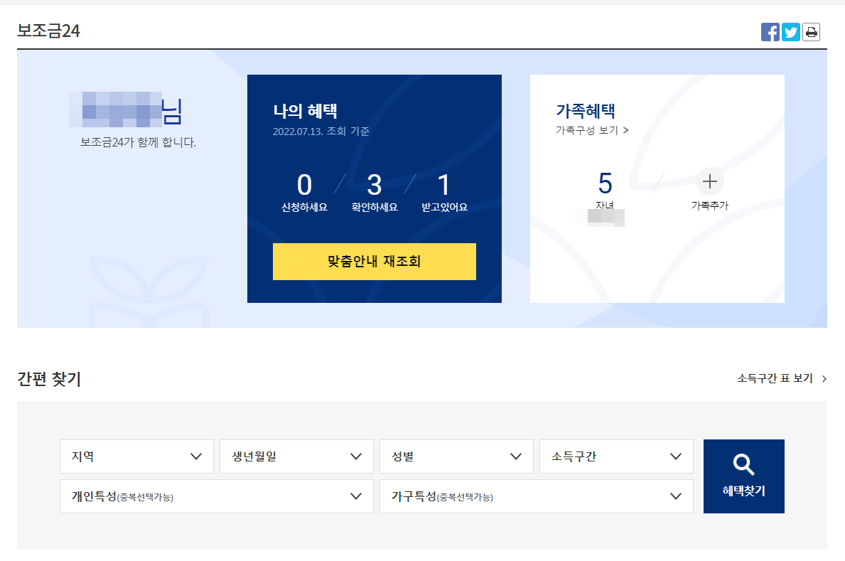Click the 간편 찾기 section heading
845x561 pixels.
[x=49, y=379]
